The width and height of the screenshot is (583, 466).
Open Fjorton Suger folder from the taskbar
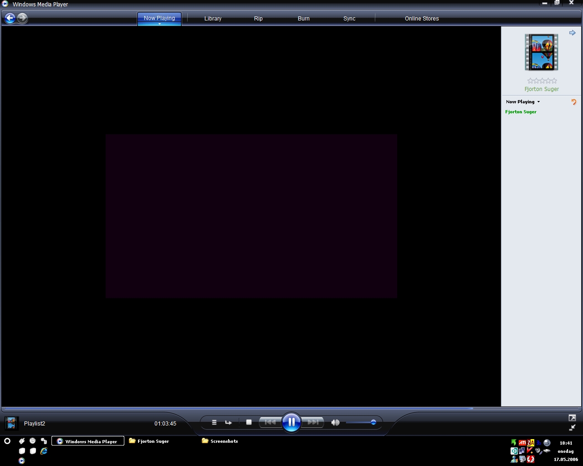click(x=149, y=441)
